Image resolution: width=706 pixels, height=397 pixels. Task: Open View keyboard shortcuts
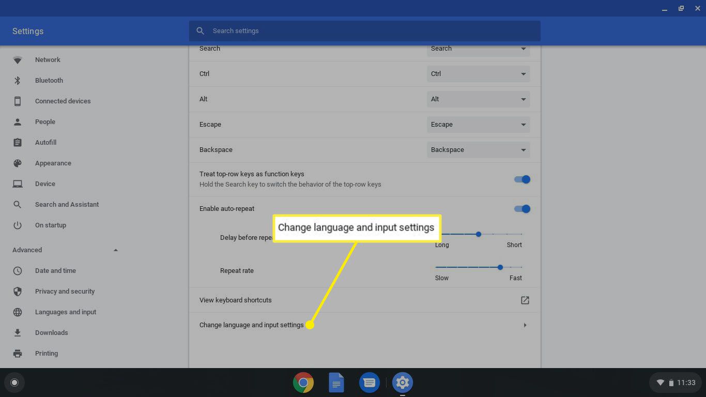point(236,300)
